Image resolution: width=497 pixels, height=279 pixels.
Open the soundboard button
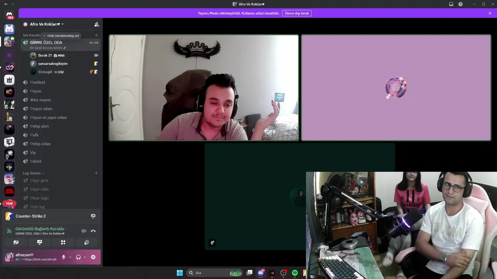[87, 242]
